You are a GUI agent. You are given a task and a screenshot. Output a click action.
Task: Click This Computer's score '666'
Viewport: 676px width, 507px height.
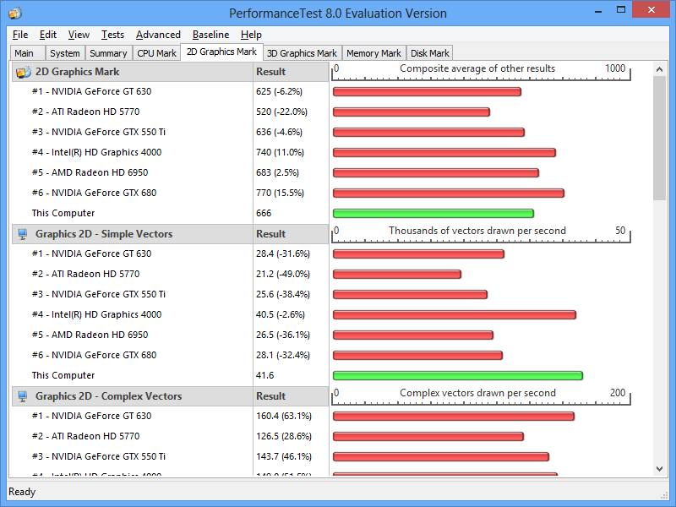coord(264,213)
